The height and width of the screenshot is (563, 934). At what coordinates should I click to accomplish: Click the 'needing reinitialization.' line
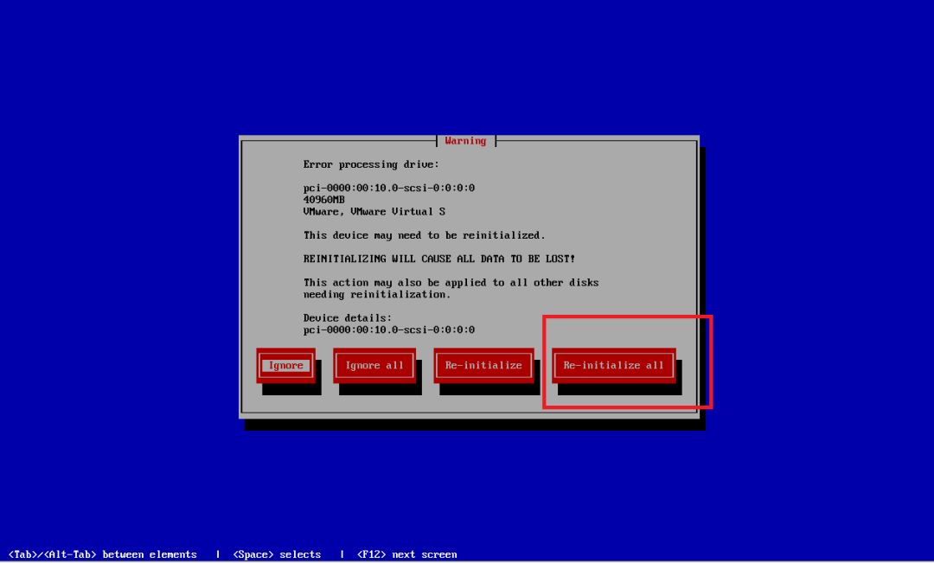point(377,294)
